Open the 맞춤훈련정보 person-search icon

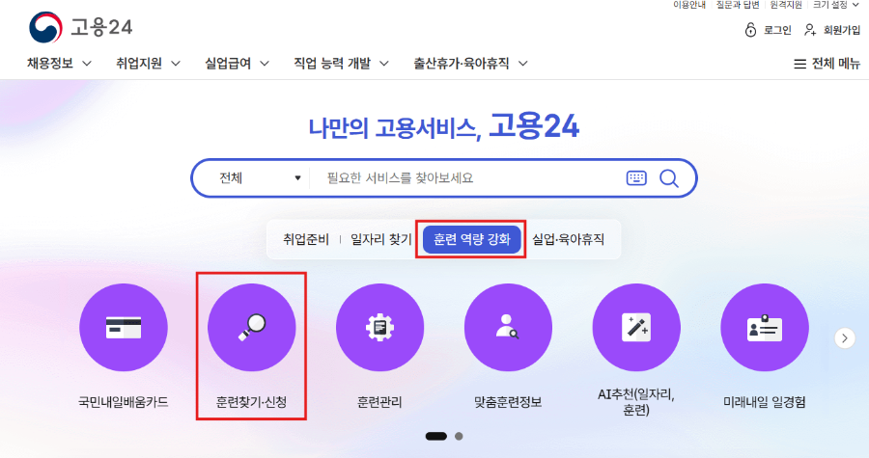click(508, 328)
